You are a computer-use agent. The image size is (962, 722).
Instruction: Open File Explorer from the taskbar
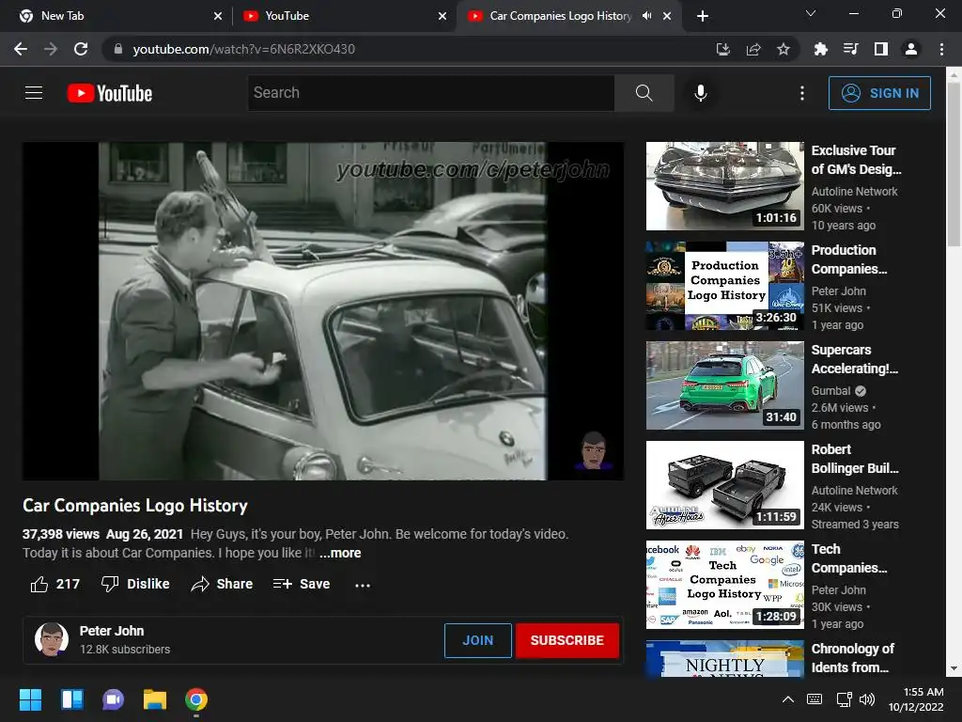point(155,699)
